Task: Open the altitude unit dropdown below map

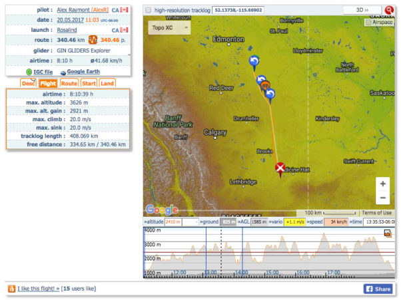Action: pyautogui.click(x=191, y=222)
